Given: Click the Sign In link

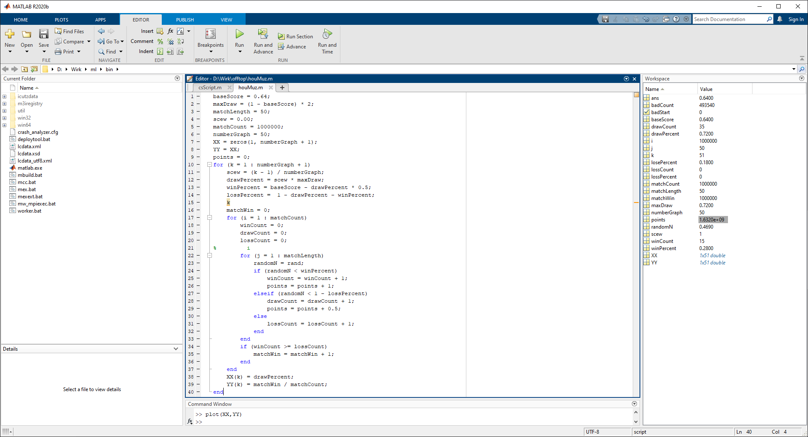Looking at the screenshot, I should (x=795, y=19).
